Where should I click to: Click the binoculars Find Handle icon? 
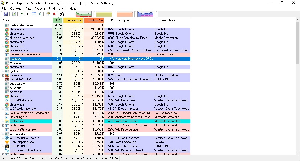[62, 14]
